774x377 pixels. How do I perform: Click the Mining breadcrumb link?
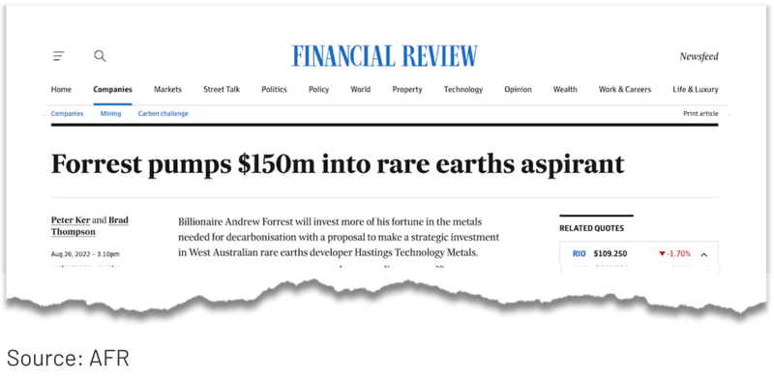[x=110, y=113]
